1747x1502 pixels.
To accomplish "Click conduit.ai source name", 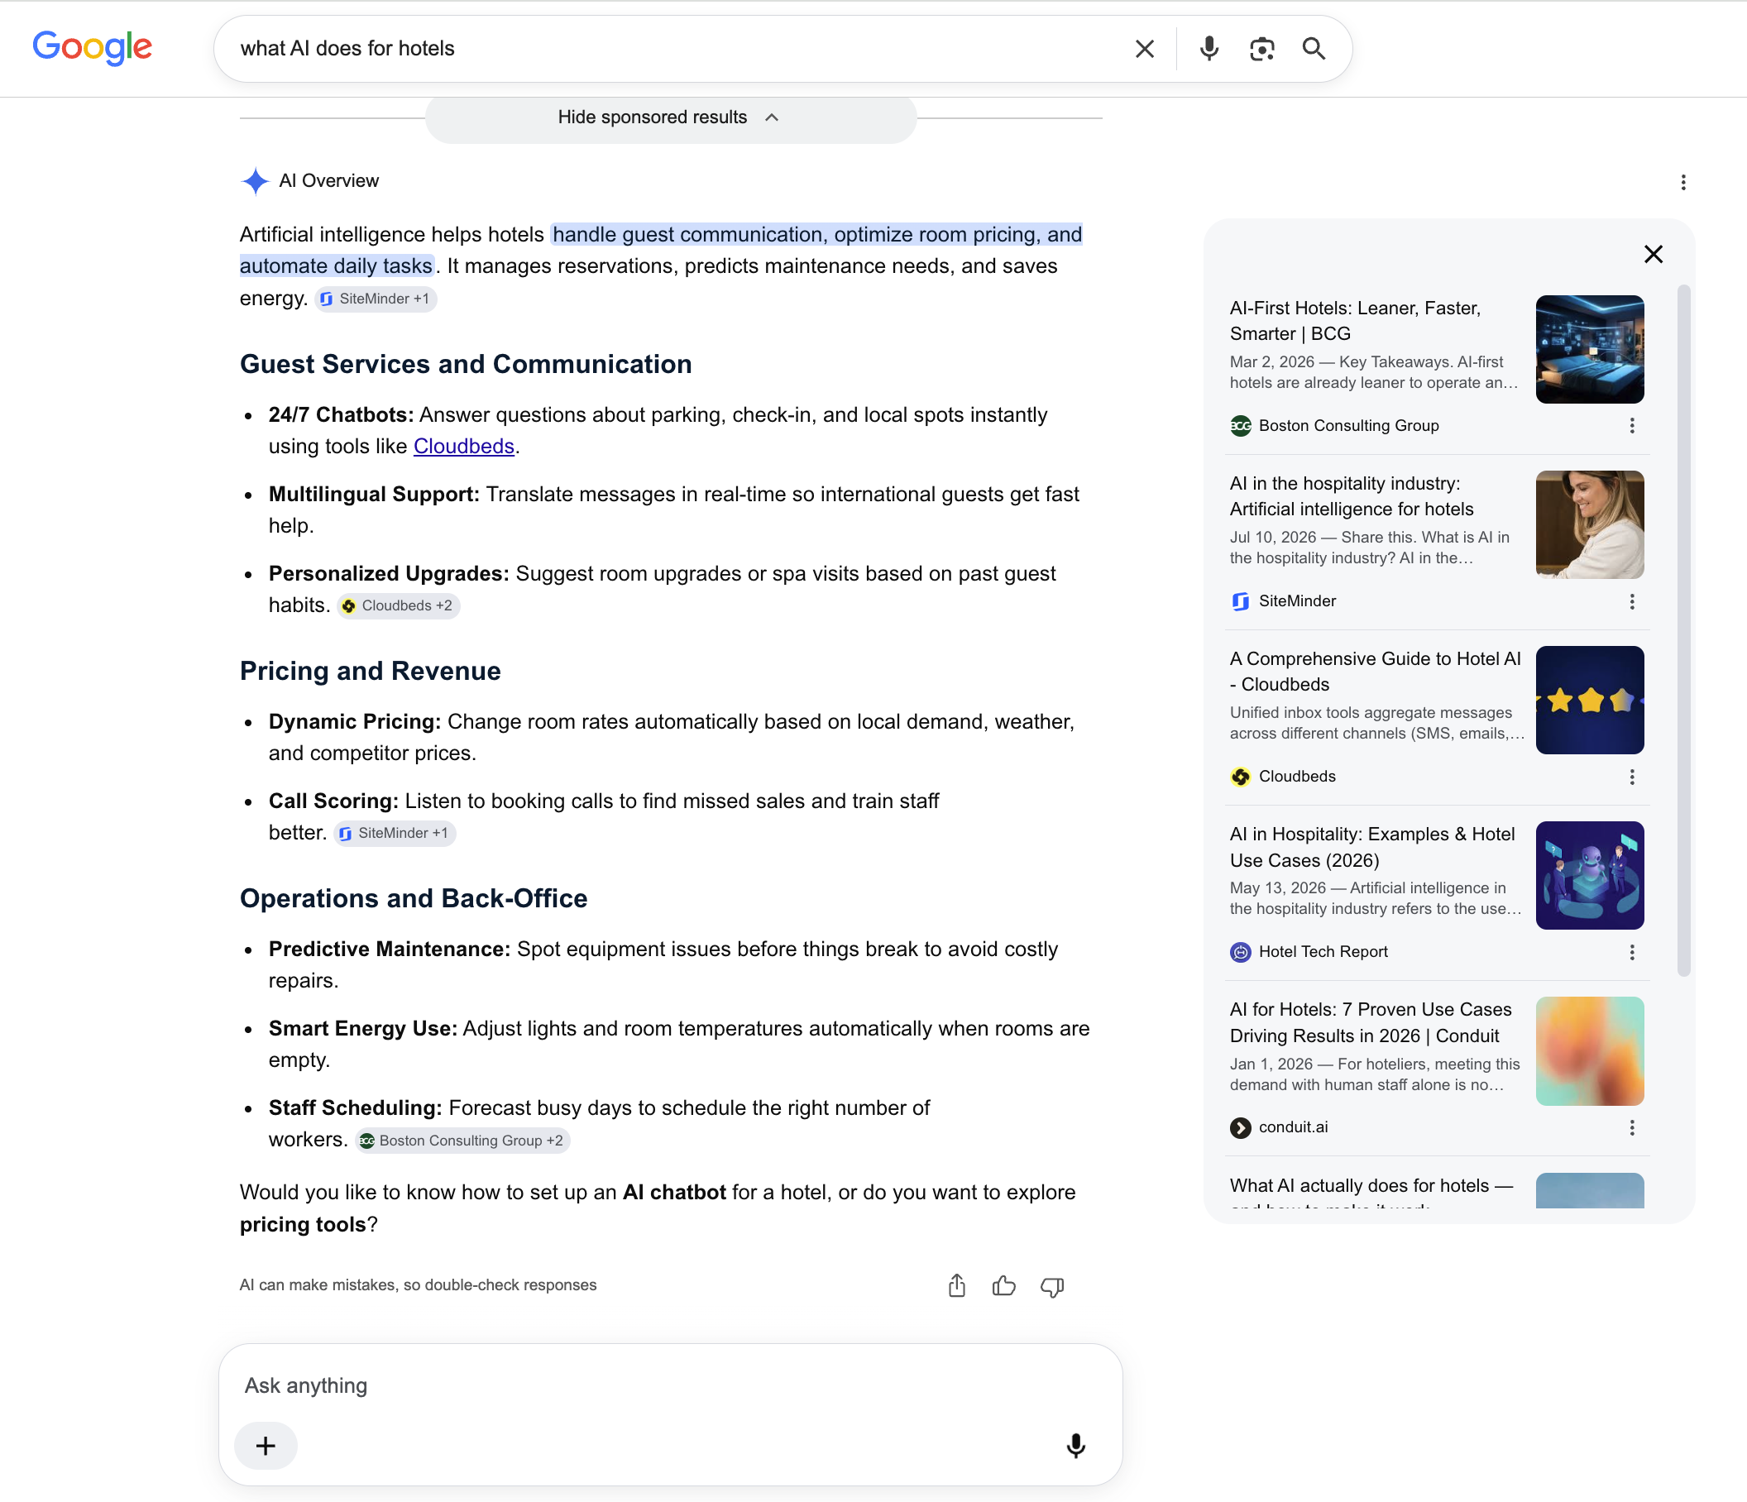I will point(1293,1127).
